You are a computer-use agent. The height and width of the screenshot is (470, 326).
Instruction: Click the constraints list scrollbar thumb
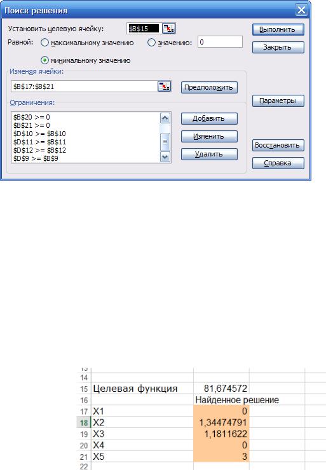(165, 141)
